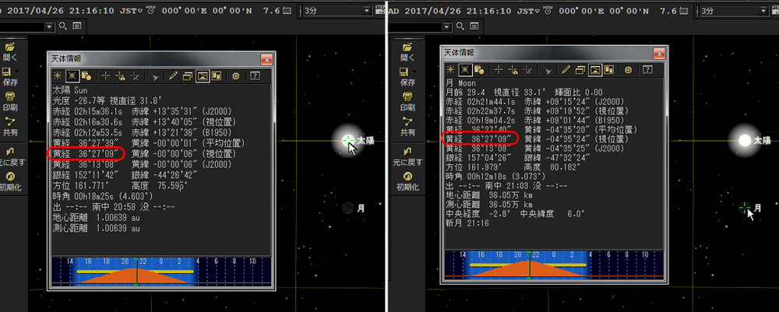The width and height of the screenshot is (779, 312).
Task: Click the 月 Moon label in left sky view
Action: coord(360,209)
